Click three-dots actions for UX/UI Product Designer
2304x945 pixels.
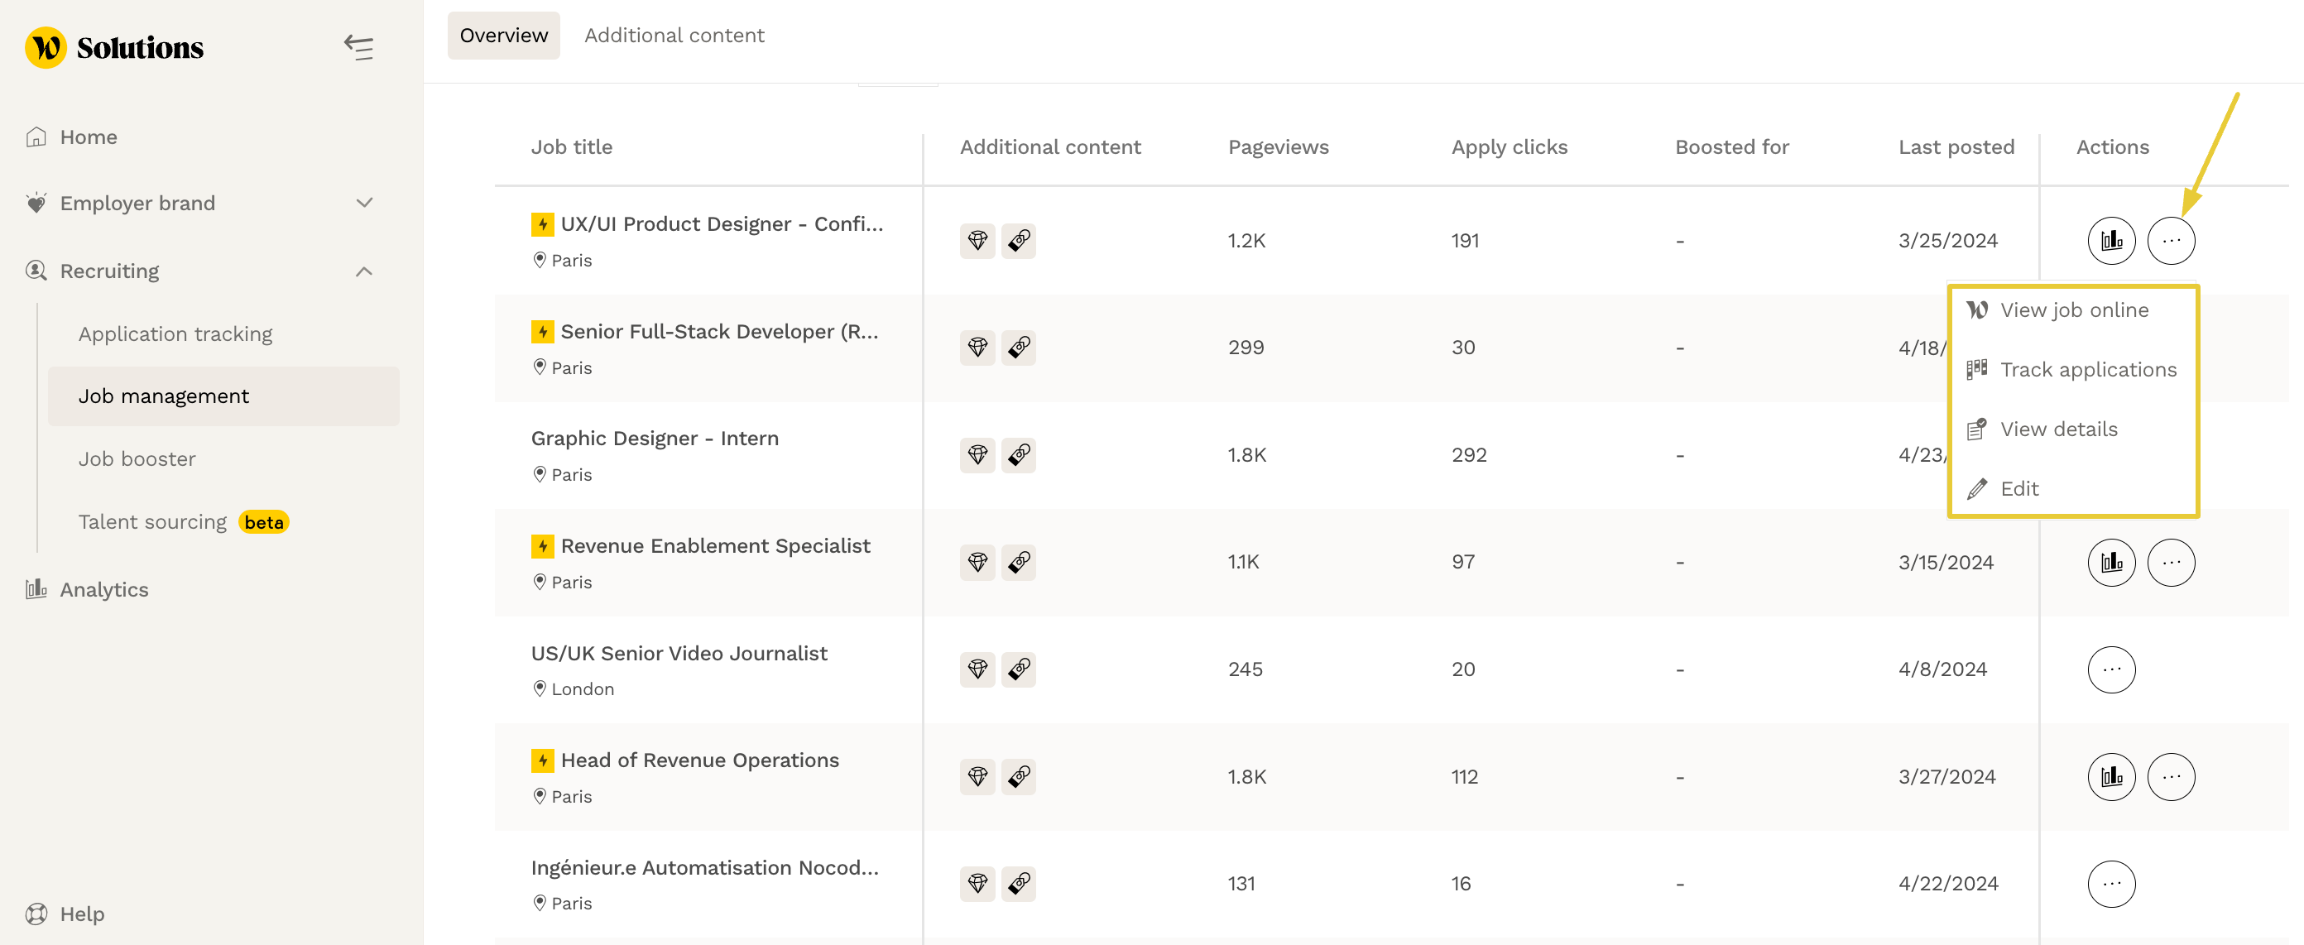(2171, 241)
